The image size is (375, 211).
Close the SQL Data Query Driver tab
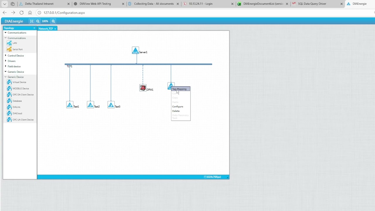(341, 4)
